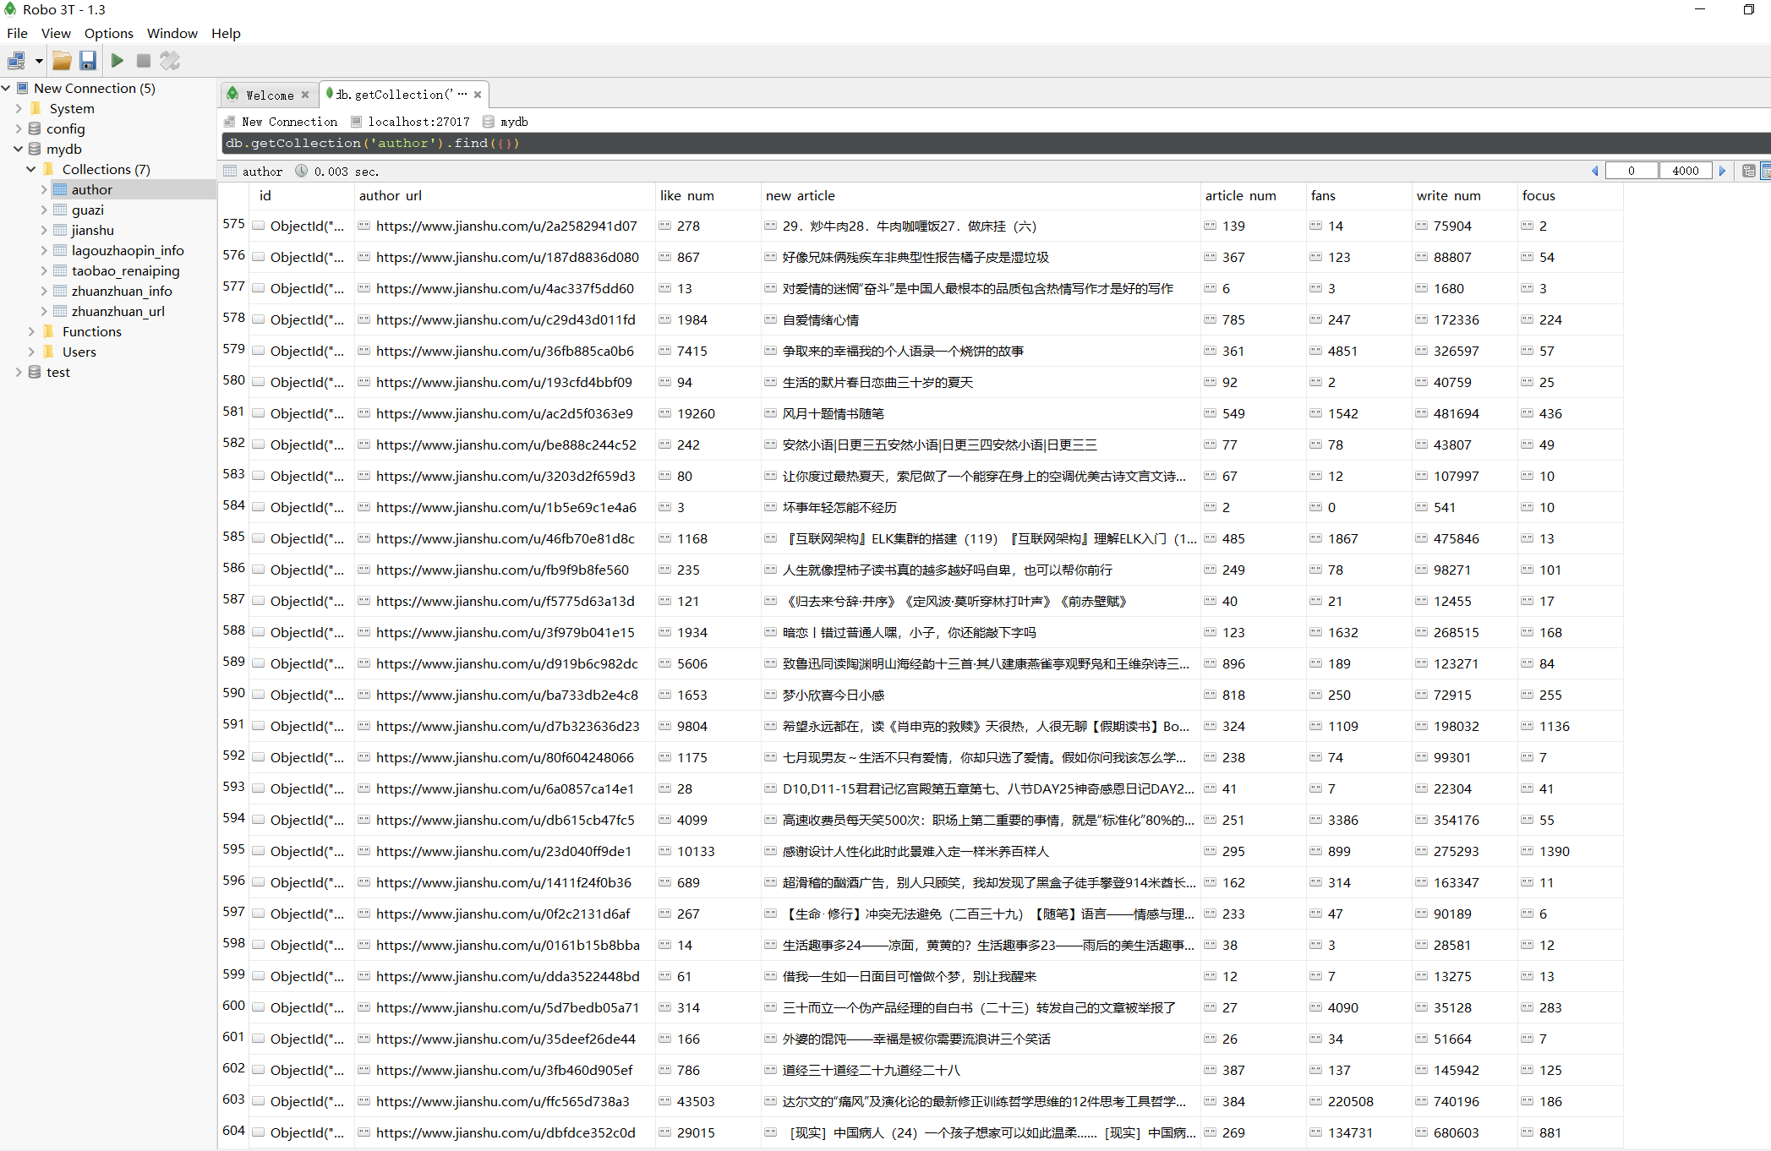The width and height of the screenshot is (1771, 1151).
Task: Click the New Connection server icon in tree
Action: 23,88
